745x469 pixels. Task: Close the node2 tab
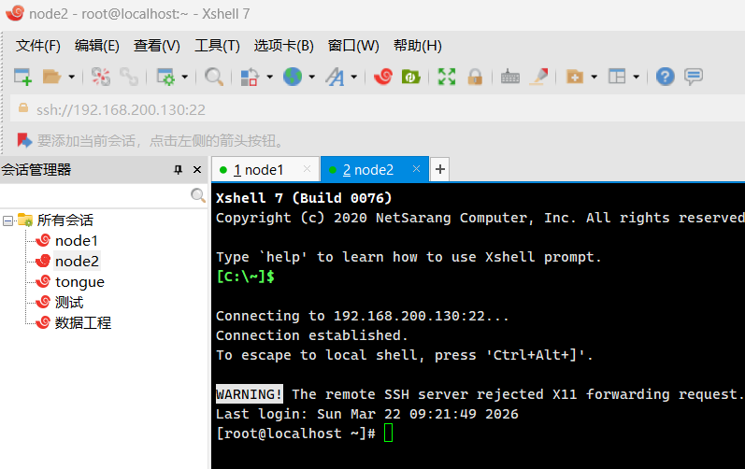tap(416, 169)
